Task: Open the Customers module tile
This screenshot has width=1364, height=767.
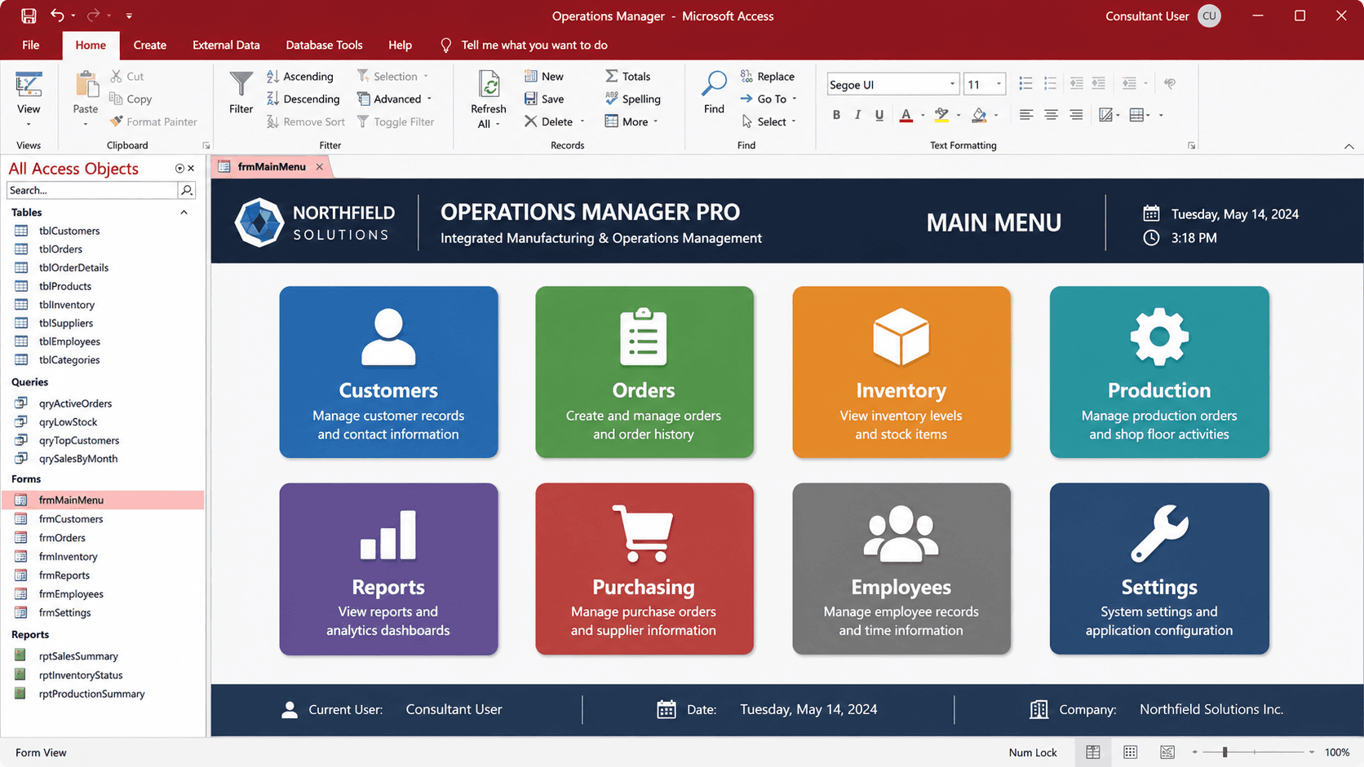Action: click(388, 372)
